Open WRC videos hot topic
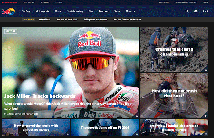 click(x=45, y=19)
